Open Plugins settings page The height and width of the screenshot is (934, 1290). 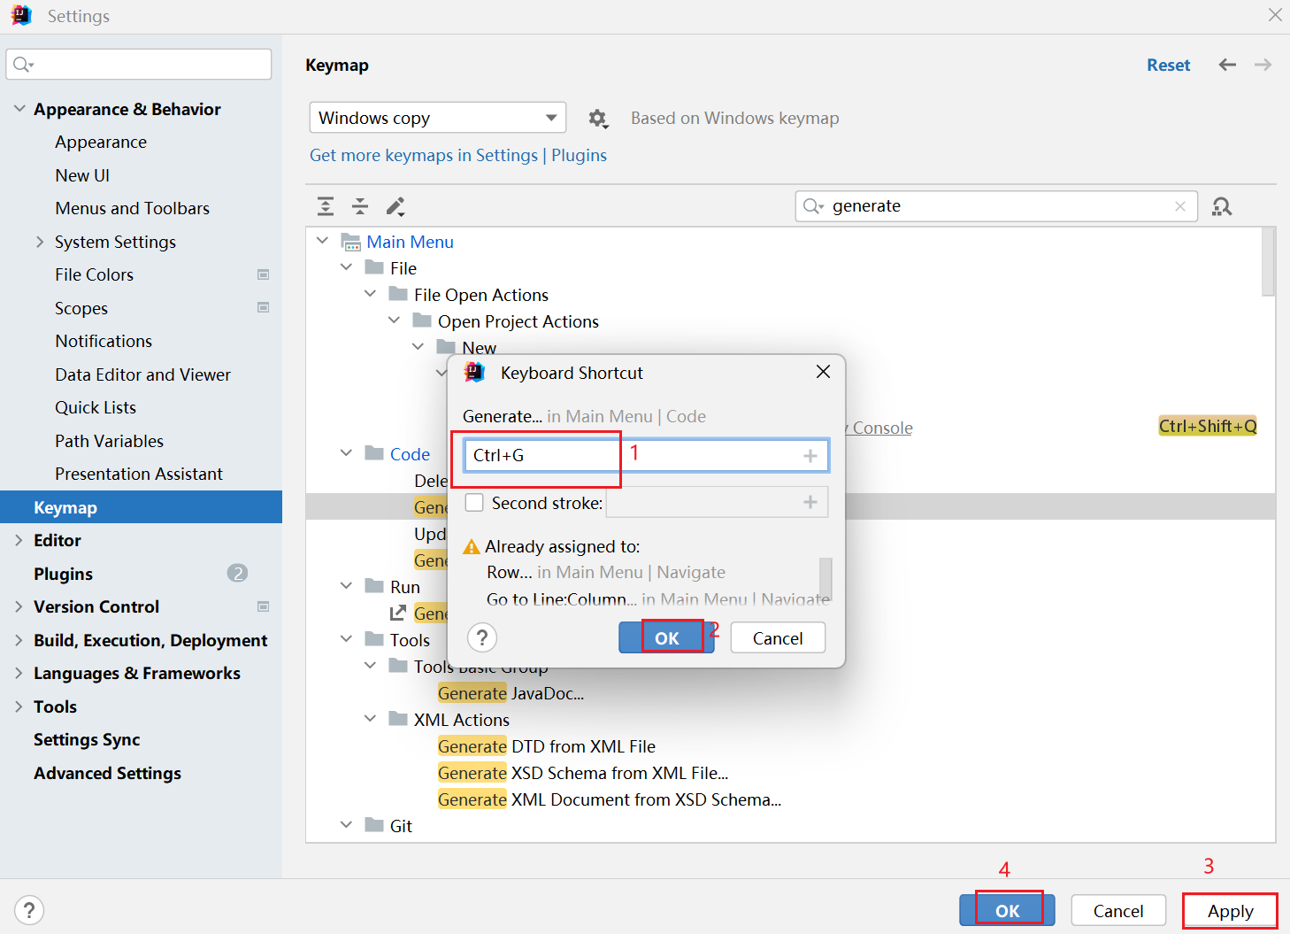pos(63,574)
